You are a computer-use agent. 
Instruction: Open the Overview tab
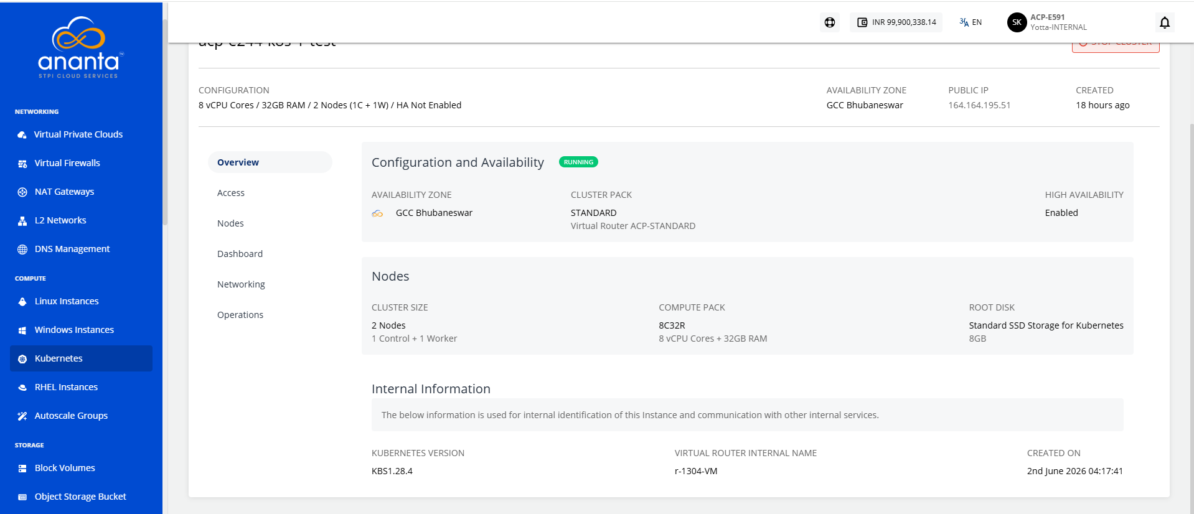270,162
